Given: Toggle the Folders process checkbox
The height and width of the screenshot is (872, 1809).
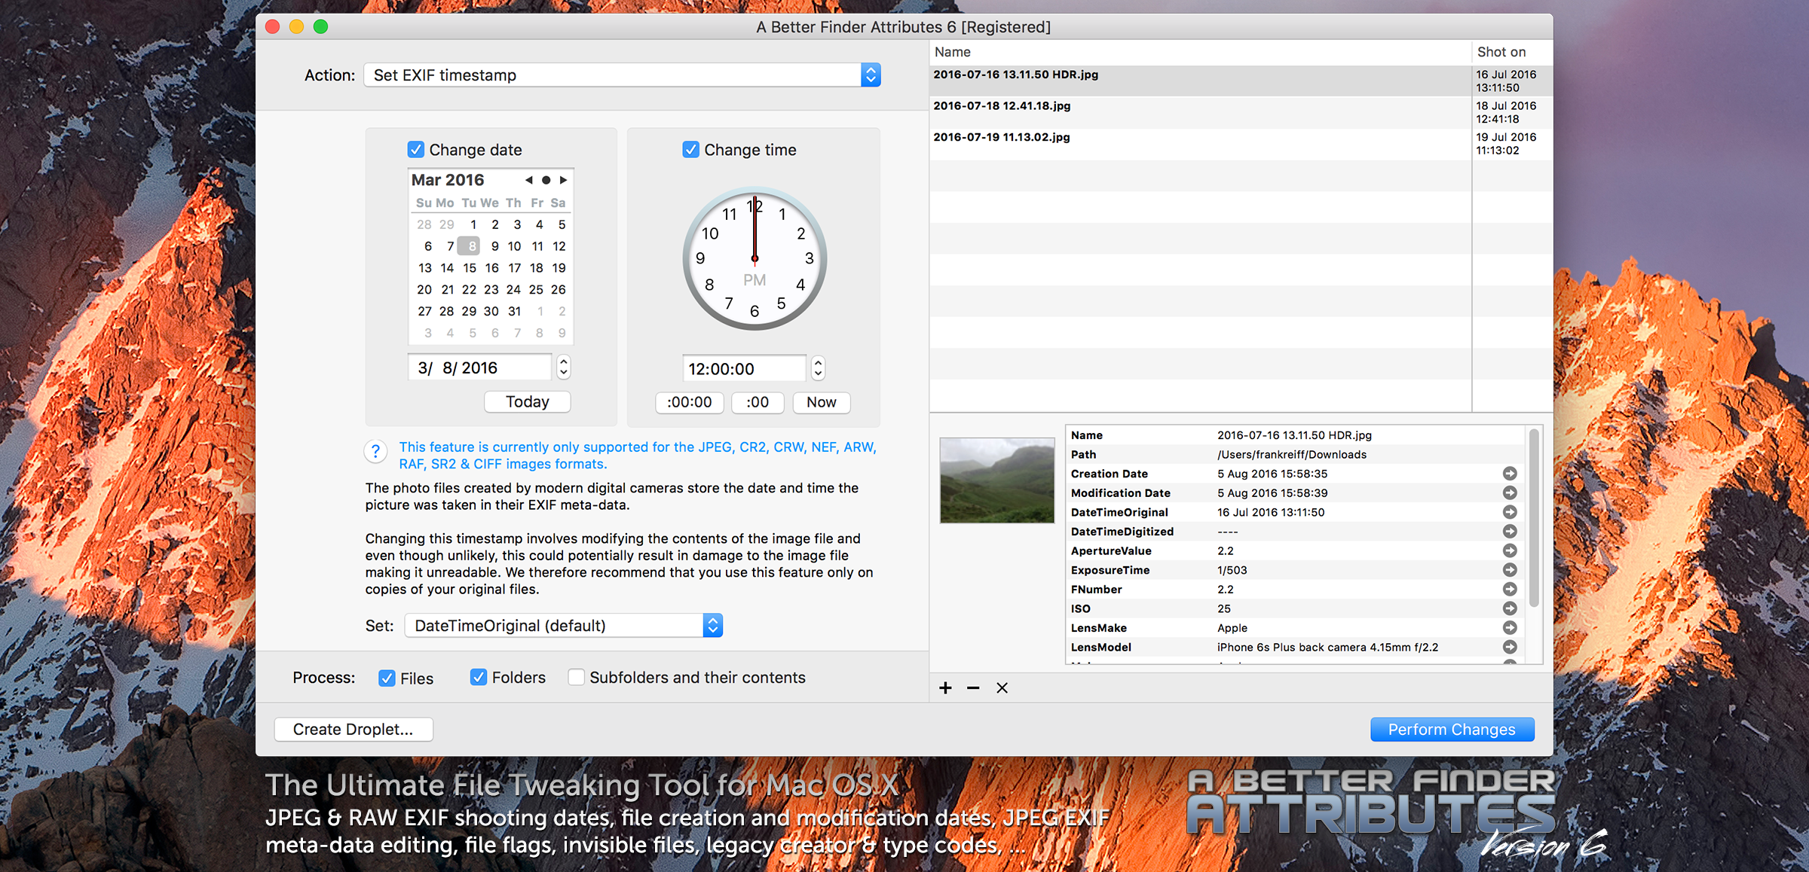Looking at the screenshot, I should point(478,677).
